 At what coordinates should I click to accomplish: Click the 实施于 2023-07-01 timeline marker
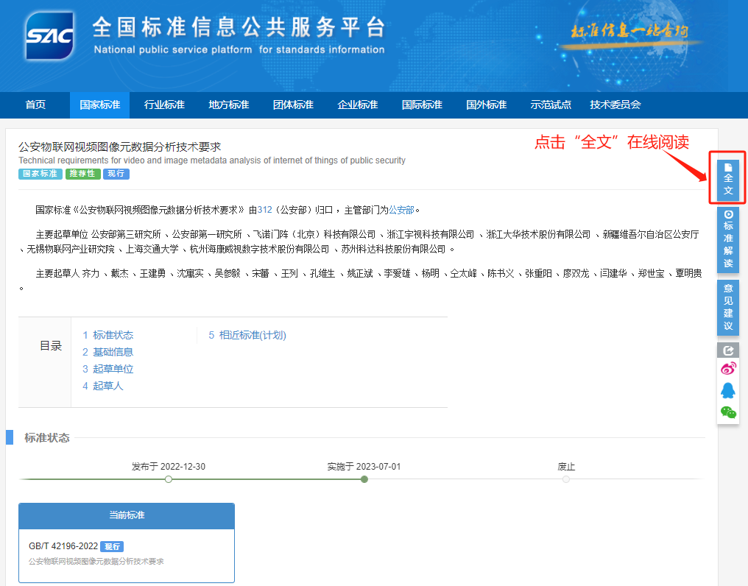click(364, 479)
